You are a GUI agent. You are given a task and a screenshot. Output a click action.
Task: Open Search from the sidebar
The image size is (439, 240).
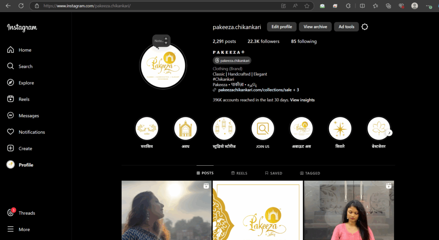coord(20,67)
